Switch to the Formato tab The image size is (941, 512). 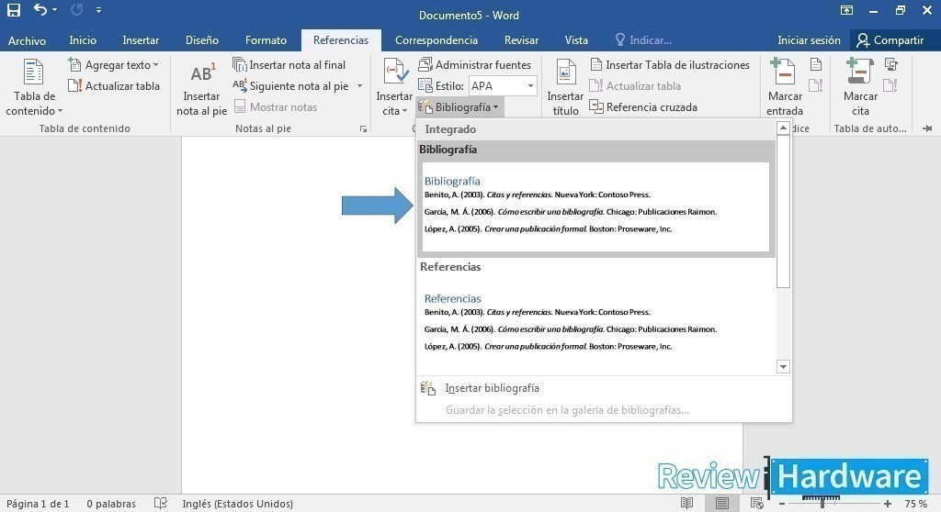tap(266, 40)
